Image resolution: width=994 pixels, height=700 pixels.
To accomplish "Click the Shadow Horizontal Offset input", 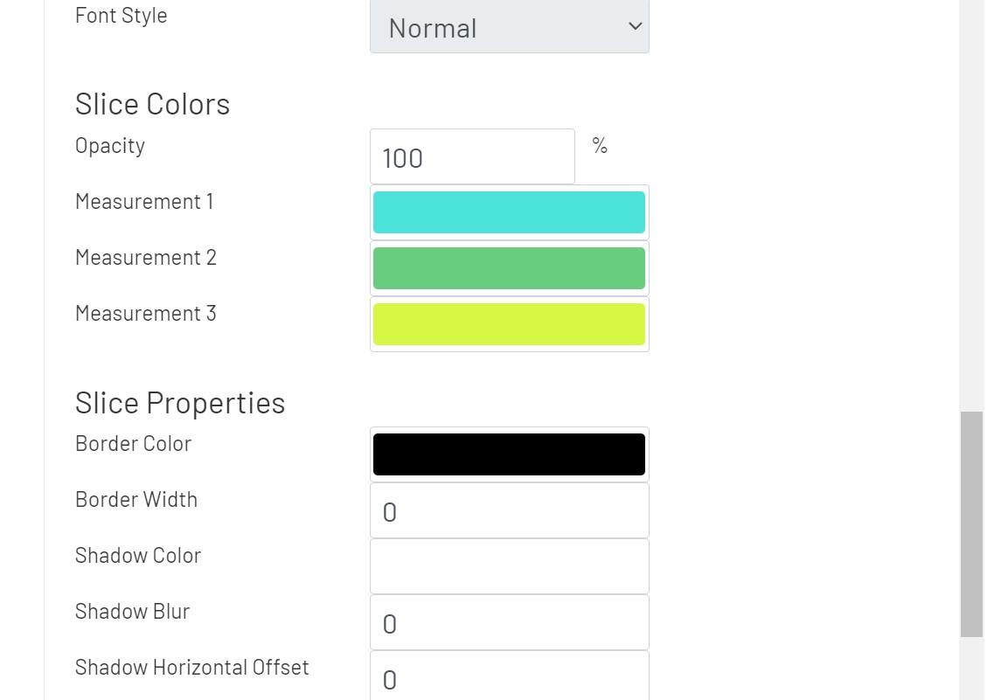I will click(509, 678).
